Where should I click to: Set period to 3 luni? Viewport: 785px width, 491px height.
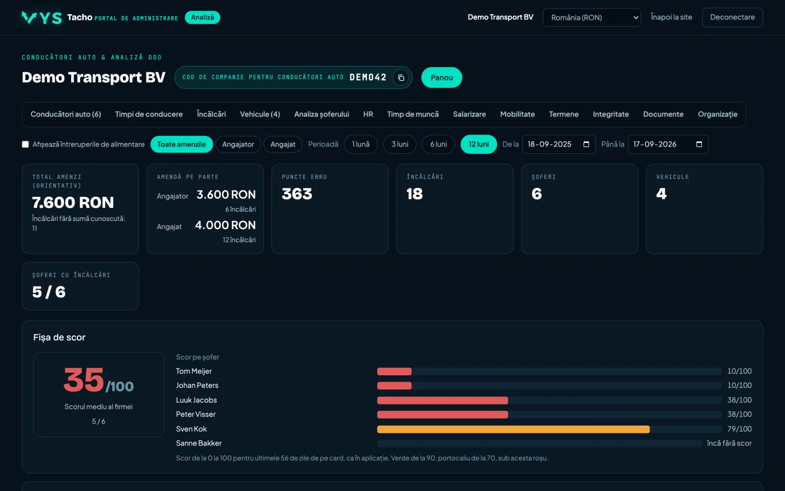pyautogui.click(x=400, y=144)
